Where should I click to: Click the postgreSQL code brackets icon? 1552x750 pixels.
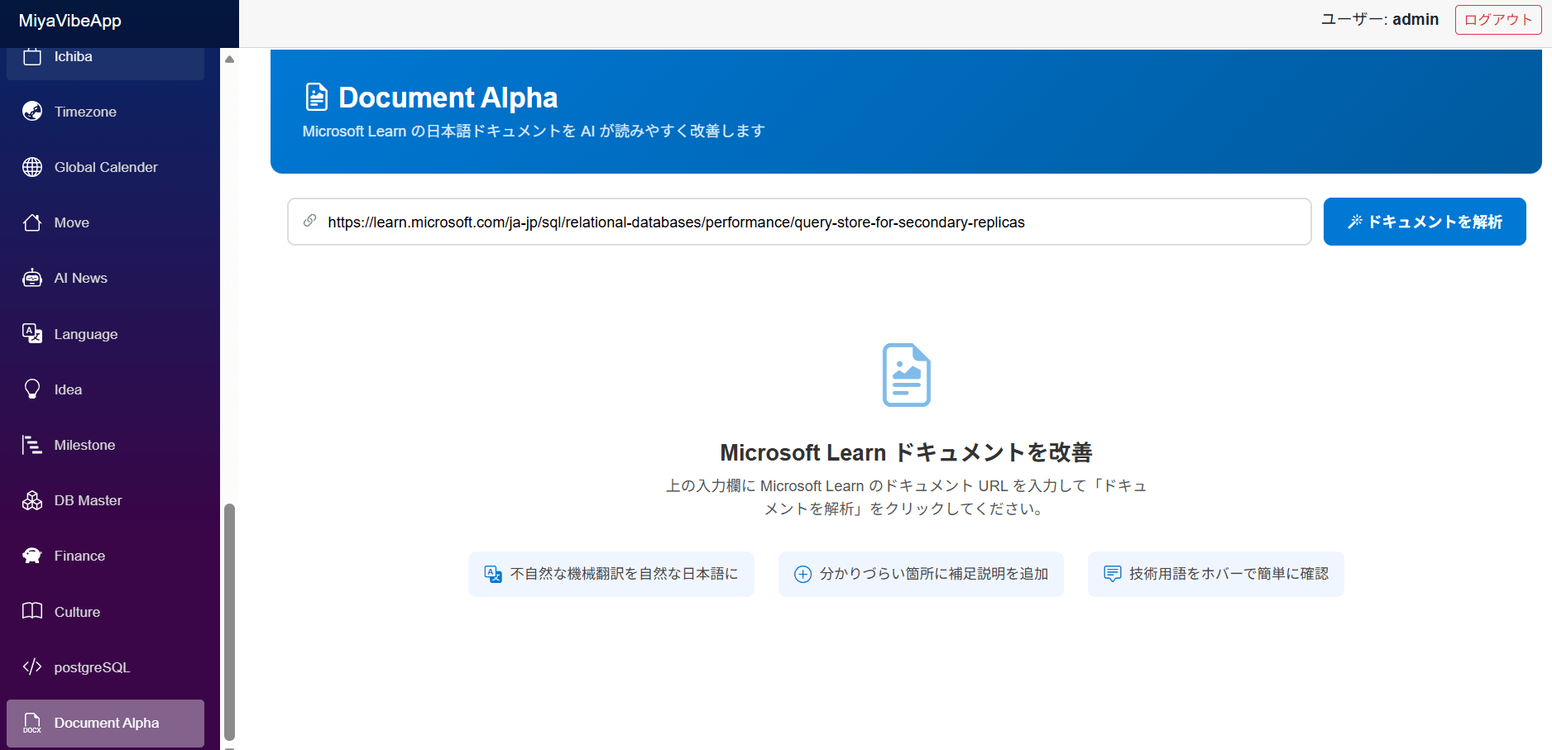[x=32, y=666]
